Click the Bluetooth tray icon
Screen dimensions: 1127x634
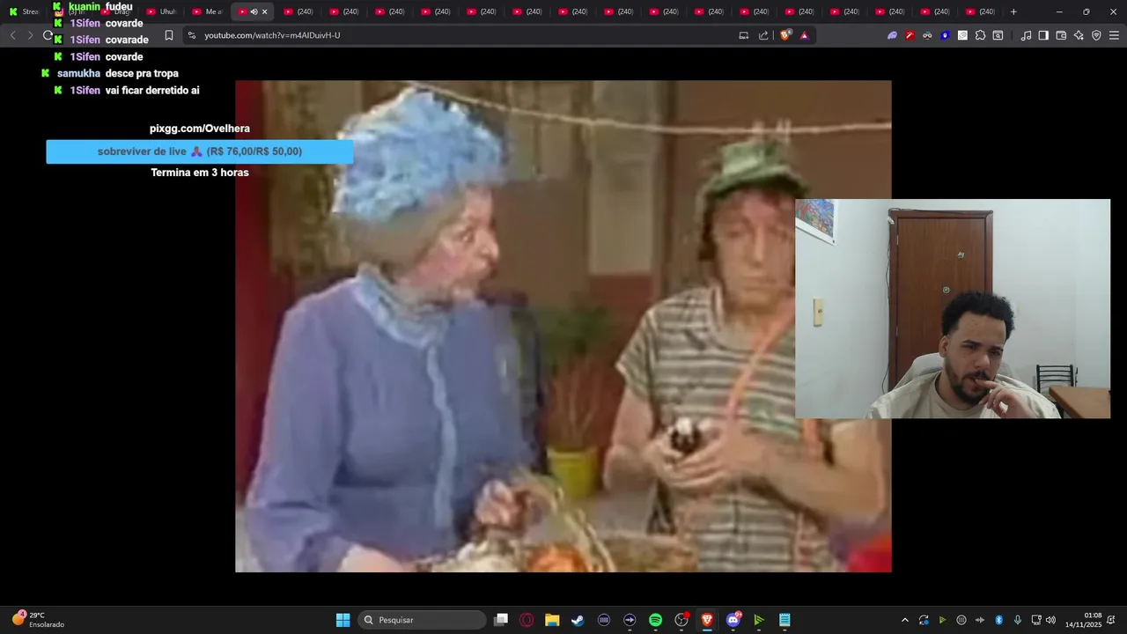(998, 620)
